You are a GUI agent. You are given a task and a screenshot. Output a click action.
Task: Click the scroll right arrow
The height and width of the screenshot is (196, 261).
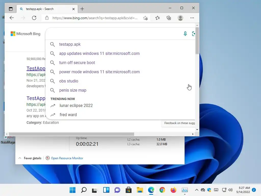click(193, 134)
